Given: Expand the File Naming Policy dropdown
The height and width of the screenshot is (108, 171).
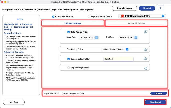Looking at the screenshot, I should (x=115, y=49).
